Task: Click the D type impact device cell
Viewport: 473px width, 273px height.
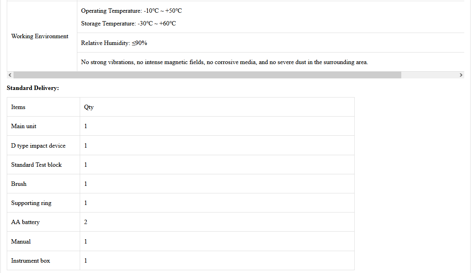Action: pyautogui.click(x=38, y=146)
